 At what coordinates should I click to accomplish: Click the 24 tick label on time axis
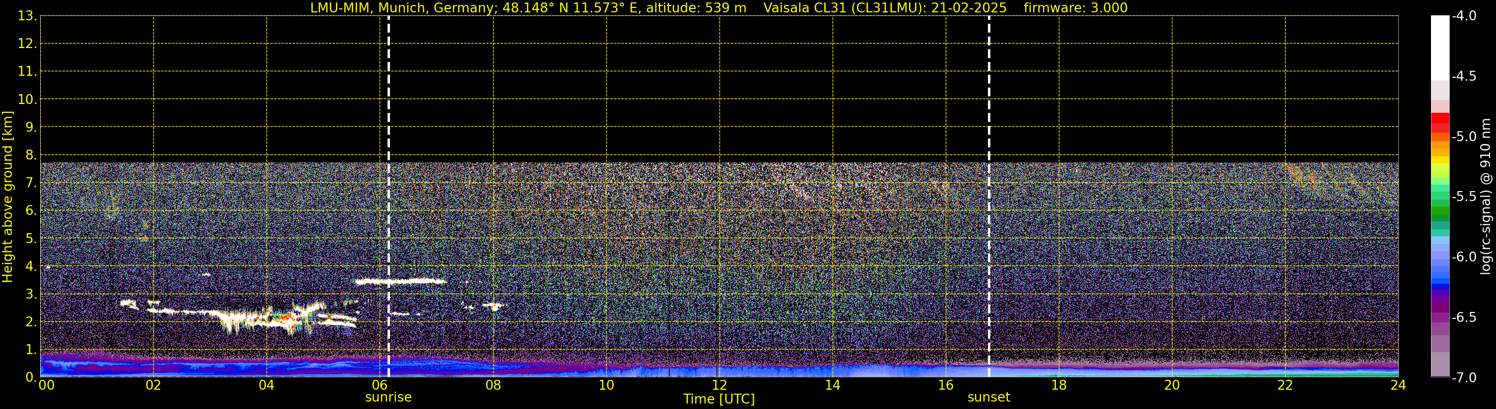[x=1398, y=386]
